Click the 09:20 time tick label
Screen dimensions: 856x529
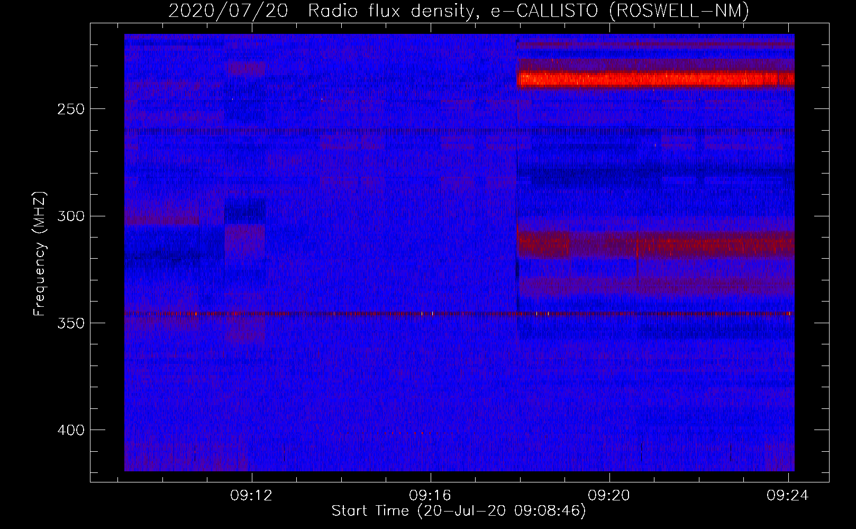[609, 495]
